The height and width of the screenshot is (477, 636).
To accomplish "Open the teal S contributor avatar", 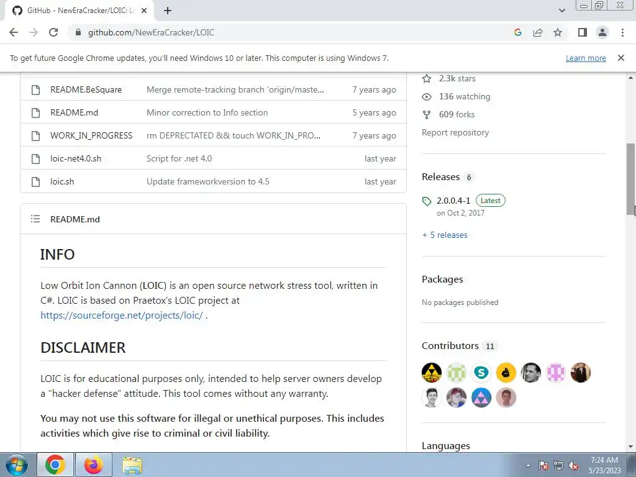I will [481, 373].
